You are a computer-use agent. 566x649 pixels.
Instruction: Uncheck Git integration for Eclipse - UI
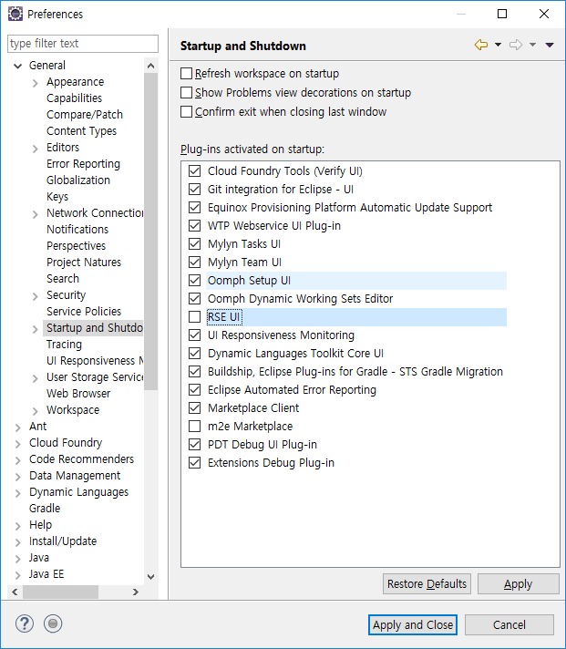194,190
